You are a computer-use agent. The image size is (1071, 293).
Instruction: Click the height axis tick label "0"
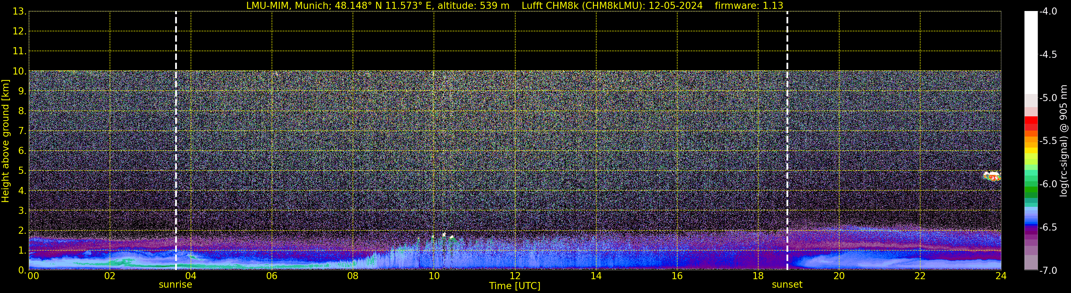coord(22,270)
